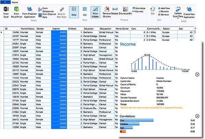Switch to List view
This screenshot has width=205, height=139.
85,12
